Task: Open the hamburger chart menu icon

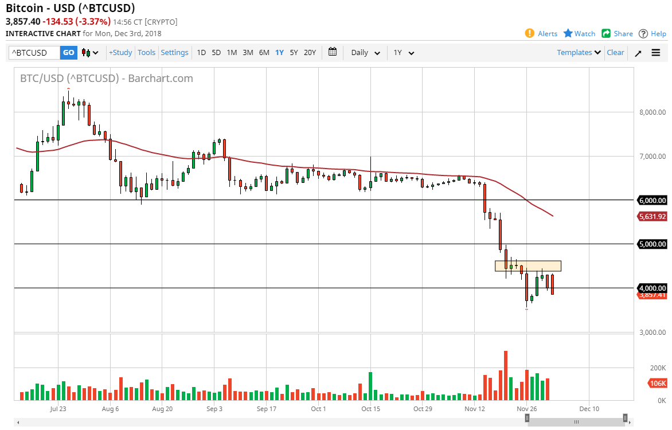Action: [x=655, y=52]
